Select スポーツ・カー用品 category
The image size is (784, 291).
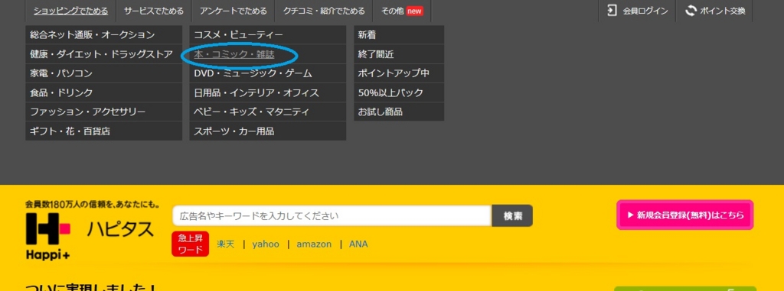(x=267, y=131)
